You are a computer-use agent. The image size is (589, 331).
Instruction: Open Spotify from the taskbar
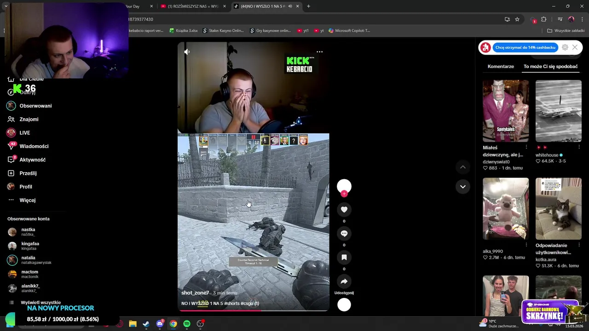[187, 324]
